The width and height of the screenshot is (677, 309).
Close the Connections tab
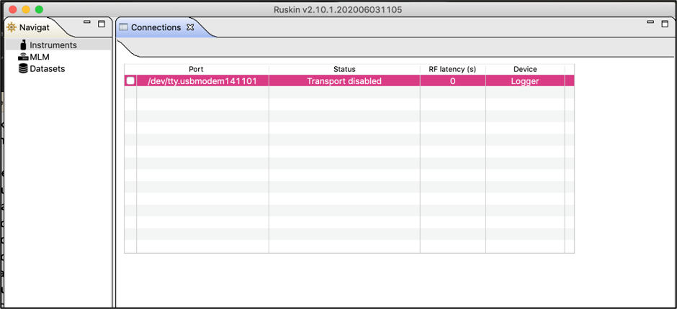(x=190, y=27)
